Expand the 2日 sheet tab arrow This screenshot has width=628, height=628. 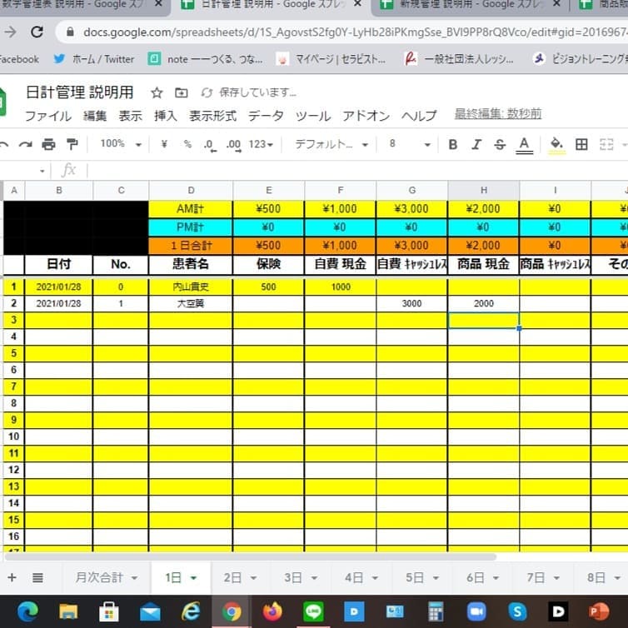(x=253, y=578)
